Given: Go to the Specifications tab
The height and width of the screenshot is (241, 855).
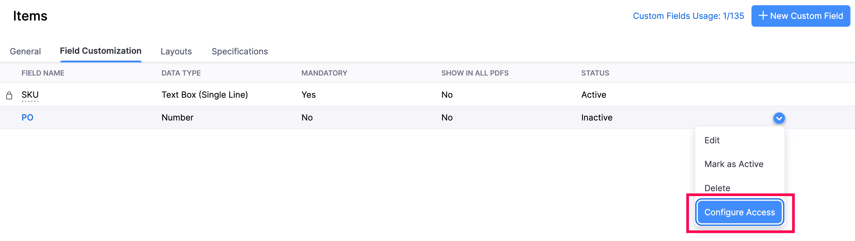Looking at the screenshot, I should click(x=240, y=51).
